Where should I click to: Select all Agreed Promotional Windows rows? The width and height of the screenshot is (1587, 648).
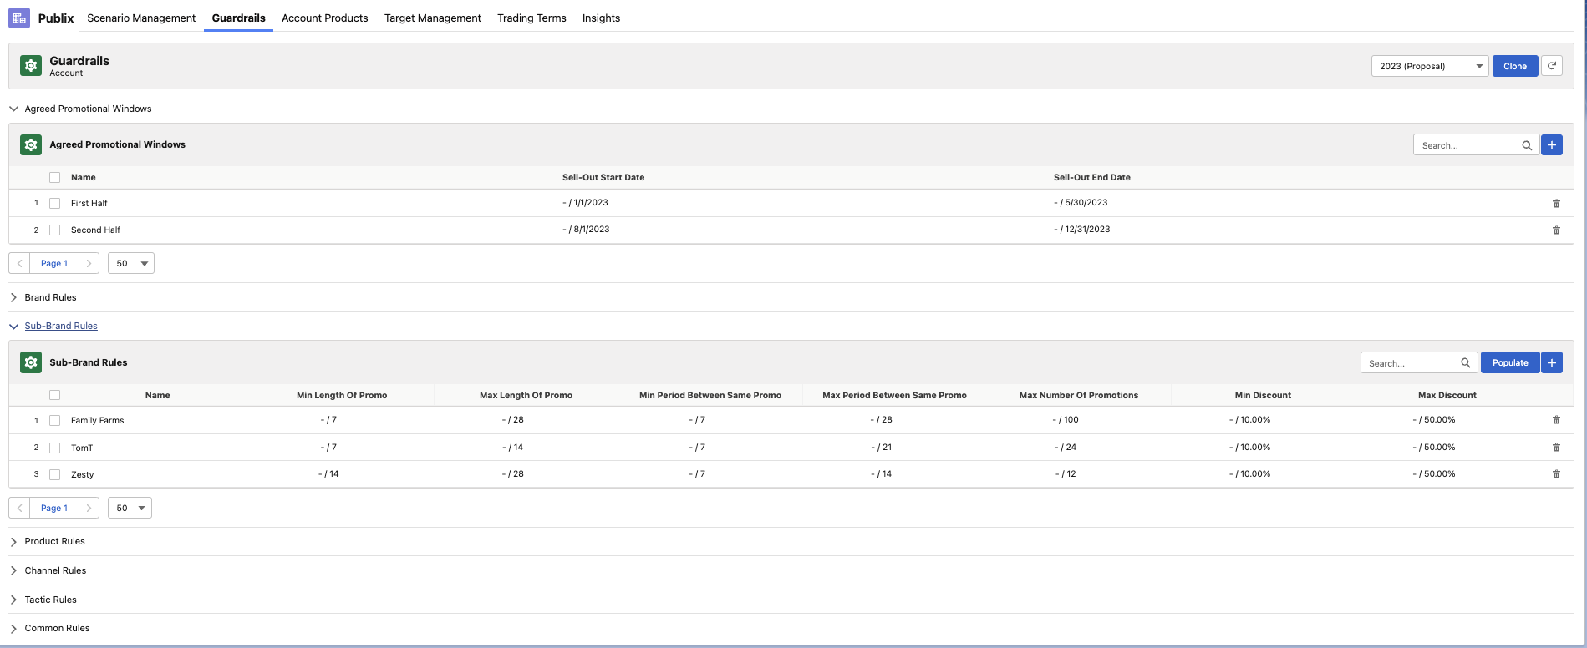coord(55,177)
